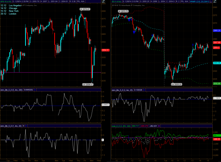Select the SPX 15 d 1h symbol label
221x162 pixels.
tap(6, 1)
